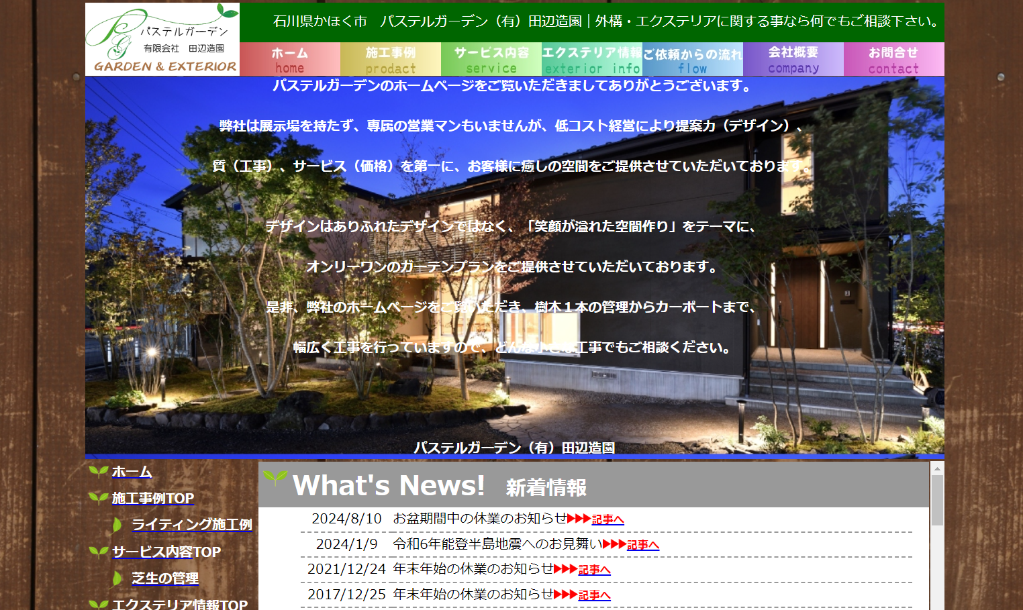Click the leaf icon beside 施工事例TOP
1023x610 pixels.
pos(97,497)
